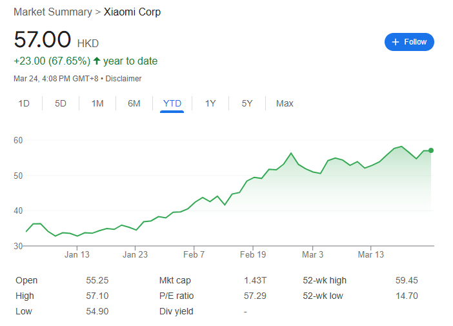453x326 pixels.
Task: Click the Mkt cap value 1.43T
Action: pyautogui.click(x=255, y=280)
